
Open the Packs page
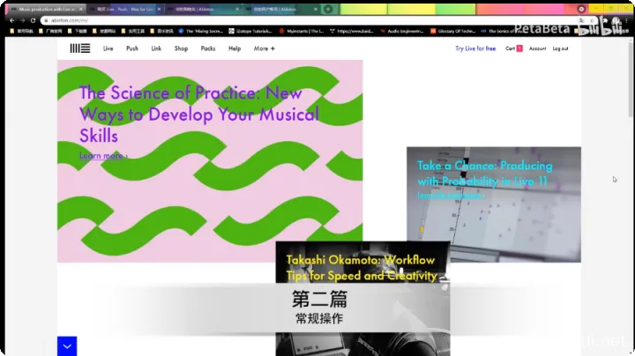pyautogui.click(x=208, y=48)
